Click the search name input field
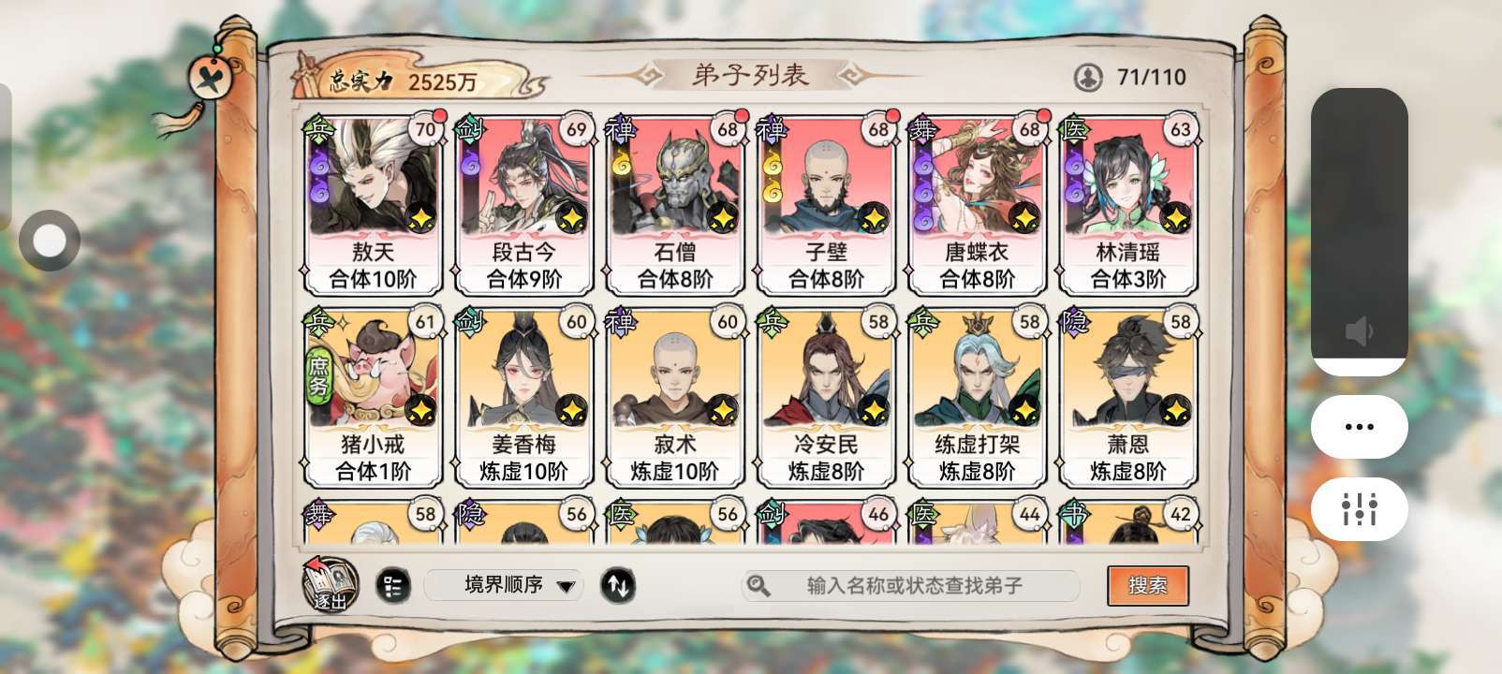Screen dimensions: 1502x674 911,586
